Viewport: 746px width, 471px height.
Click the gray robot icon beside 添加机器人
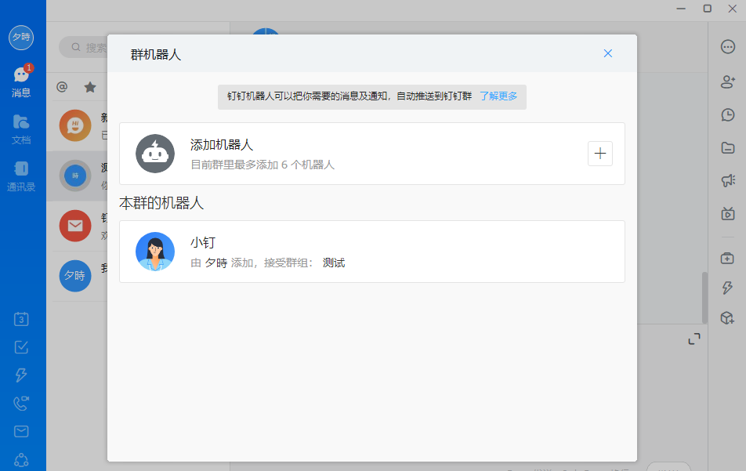155,154
